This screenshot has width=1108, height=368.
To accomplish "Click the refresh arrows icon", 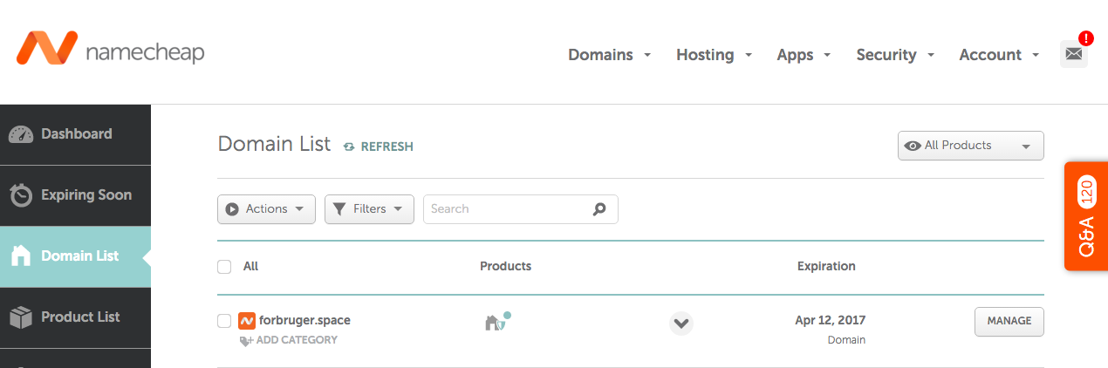I will coord(349,147).
